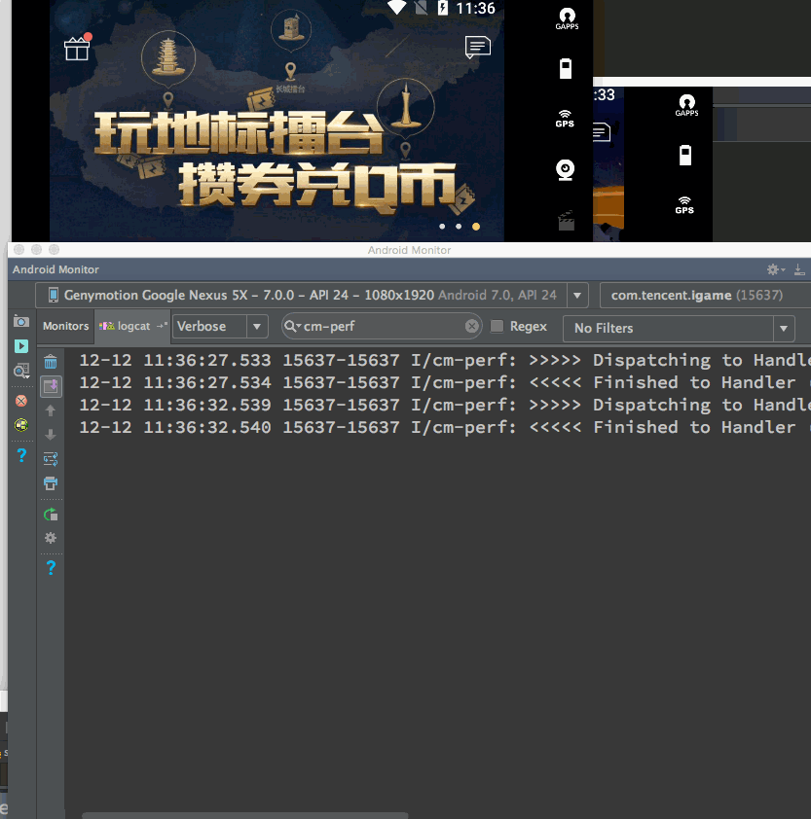Screen dimensions: 811x819
Task: Select the log line at 11:36:27.533
Action: [x=445, y=360]
